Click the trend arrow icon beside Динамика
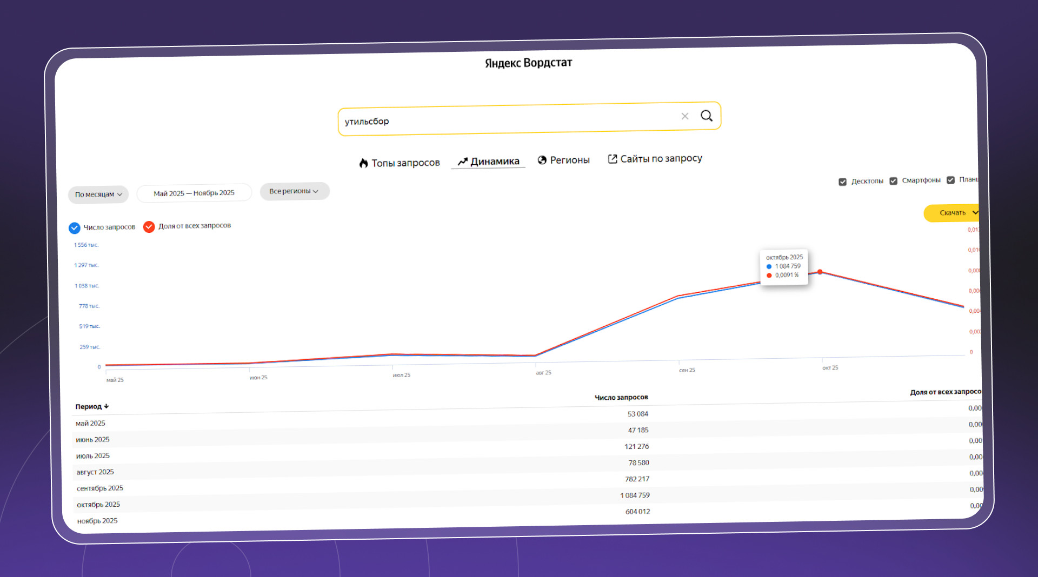The image size is (1038, 577). (462, 162)
